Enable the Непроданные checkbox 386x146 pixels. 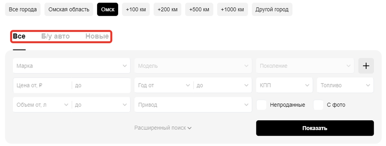coord(262,105)
